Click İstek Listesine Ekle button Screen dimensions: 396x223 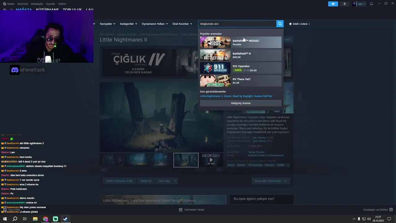pyautogui.click(x=119, y=181)
